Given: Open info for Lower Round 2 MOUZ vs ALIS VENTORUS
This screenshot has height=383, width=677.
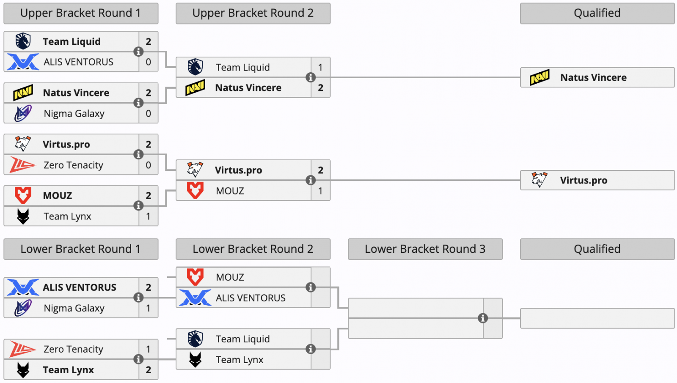Looking at the screenshot, I should [x=311, y=287].
